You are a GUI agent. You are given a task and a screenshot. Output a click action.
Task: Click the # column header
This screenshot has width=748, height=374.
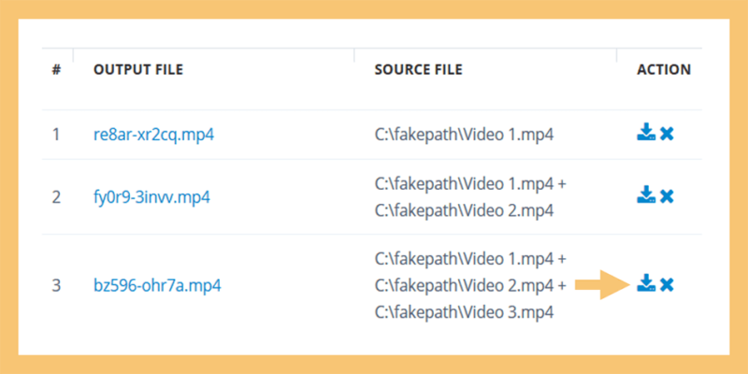click(56, 69)
